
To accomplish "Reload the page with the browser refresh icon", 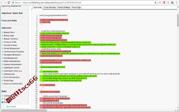I will (x=9, y=3).
